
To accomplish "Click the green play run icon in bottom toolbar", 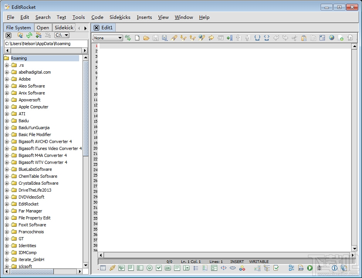I will click(x=310, y=268).
